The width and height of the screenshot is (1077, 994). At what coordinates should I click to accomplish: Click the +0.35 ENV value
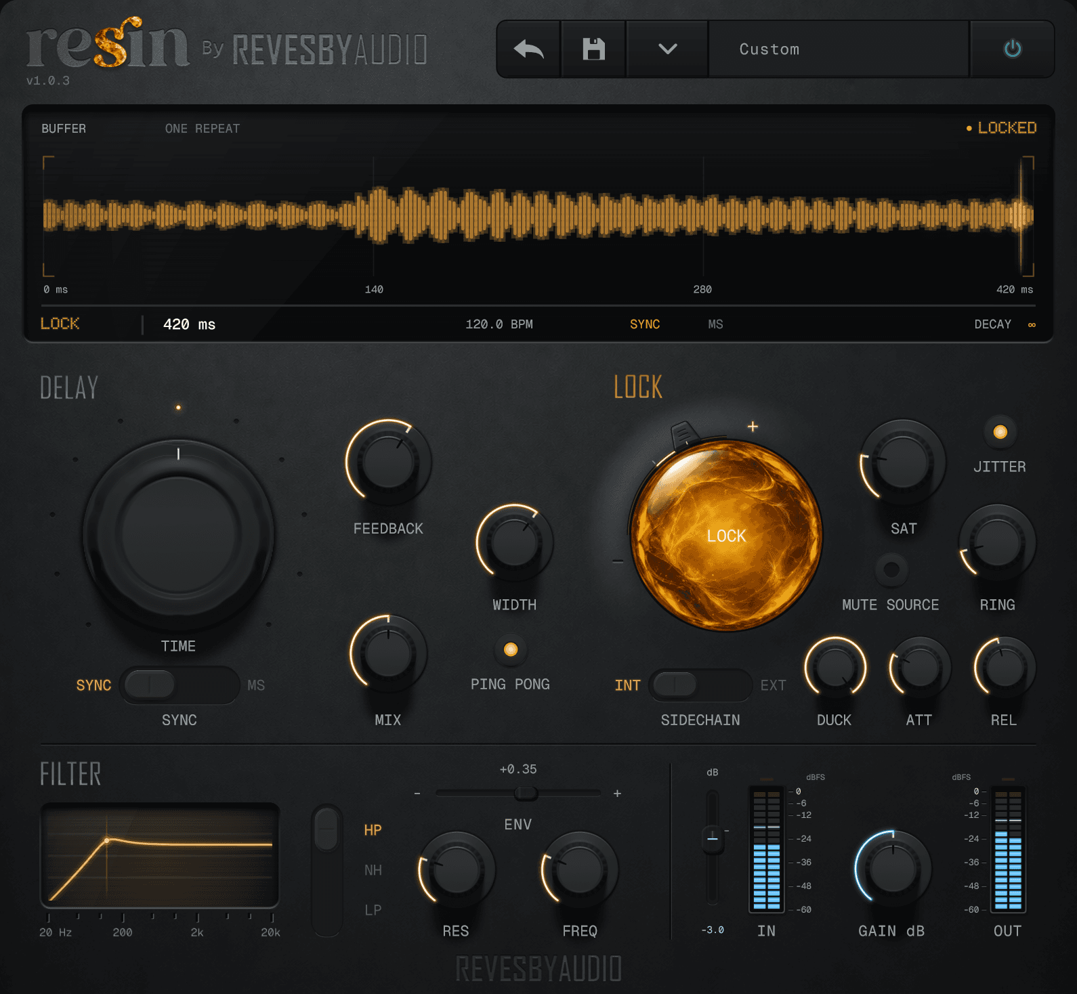click(x=518, y=769)
